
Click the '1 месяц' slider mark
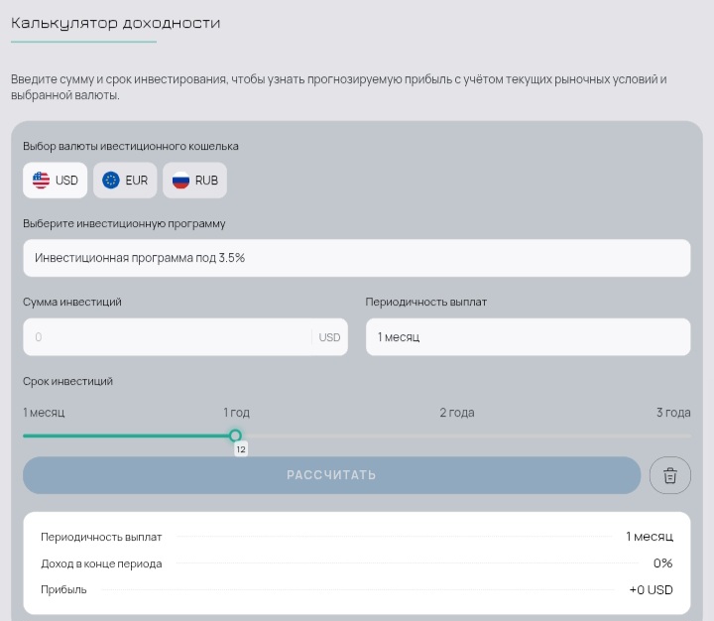(44, 413)
